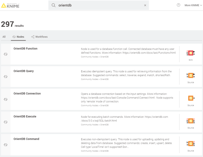Click node type icon beside OrientDB Command
Viewport: 203px width, 157px height.
[5, 145]
